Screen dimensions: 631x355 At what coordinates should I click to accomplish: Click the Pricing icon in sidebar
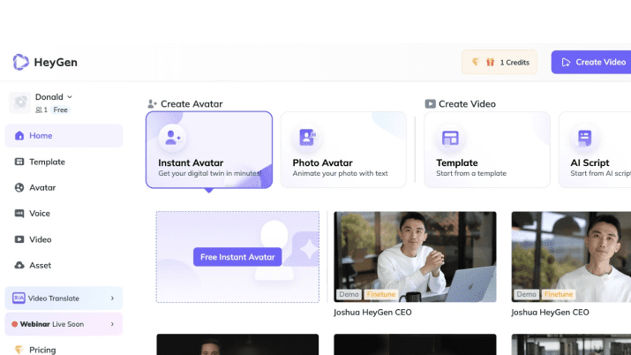19,350
